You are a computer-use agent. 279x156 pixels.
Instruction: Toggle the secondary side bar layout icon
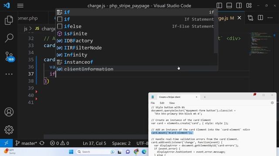239,6
